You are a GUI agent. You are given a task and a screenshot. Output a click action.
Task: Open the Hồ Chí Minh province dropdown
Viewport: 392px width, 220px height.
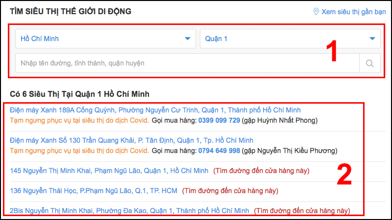point(105,39)
